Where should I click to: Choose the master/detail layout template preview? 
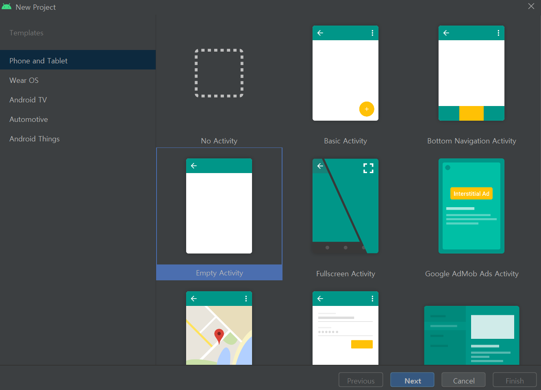click(x=471, y=335)
